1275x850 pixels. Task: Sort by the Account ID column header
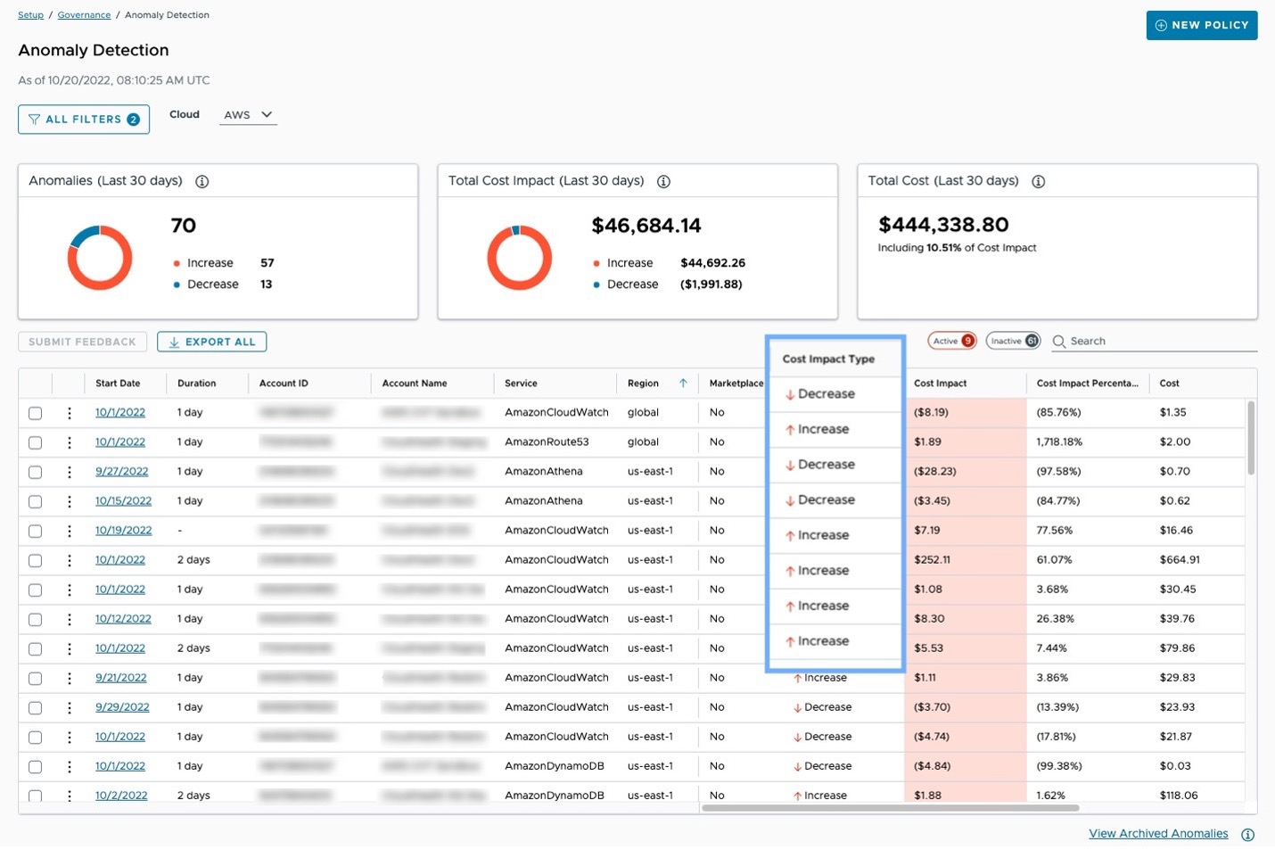pyautogui.click(x=284, y=384)
